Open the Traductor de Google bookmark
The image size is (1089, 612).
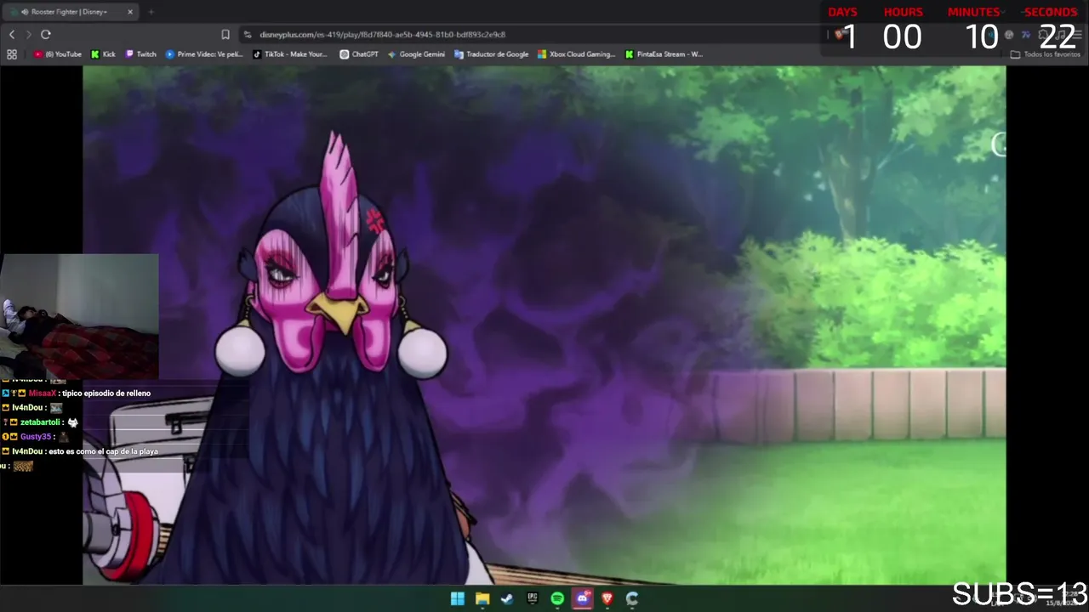tap(492, 54)
